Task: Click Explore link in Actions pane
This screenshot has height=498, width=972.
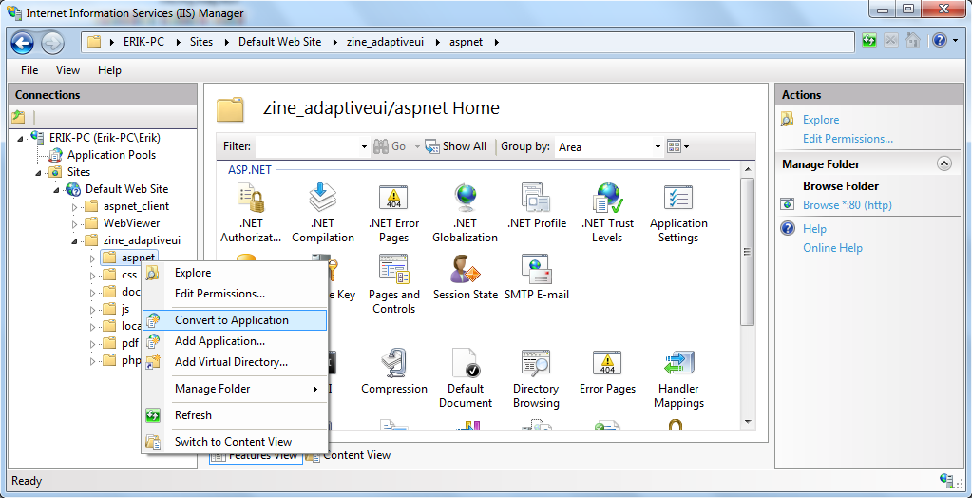Action: point(821,120)
